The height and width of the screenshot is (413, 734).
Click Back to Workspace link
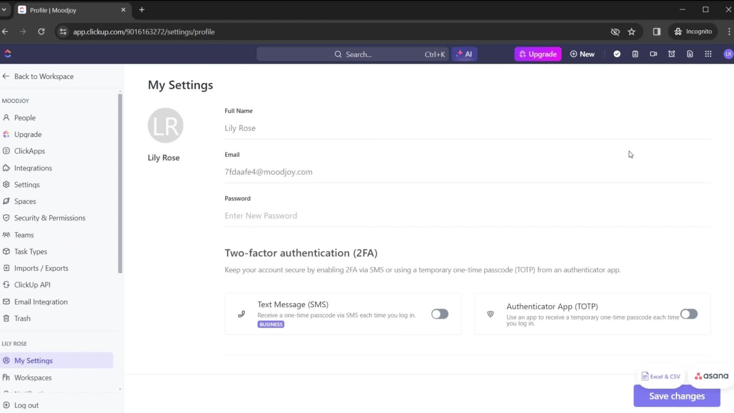point(38,76)
